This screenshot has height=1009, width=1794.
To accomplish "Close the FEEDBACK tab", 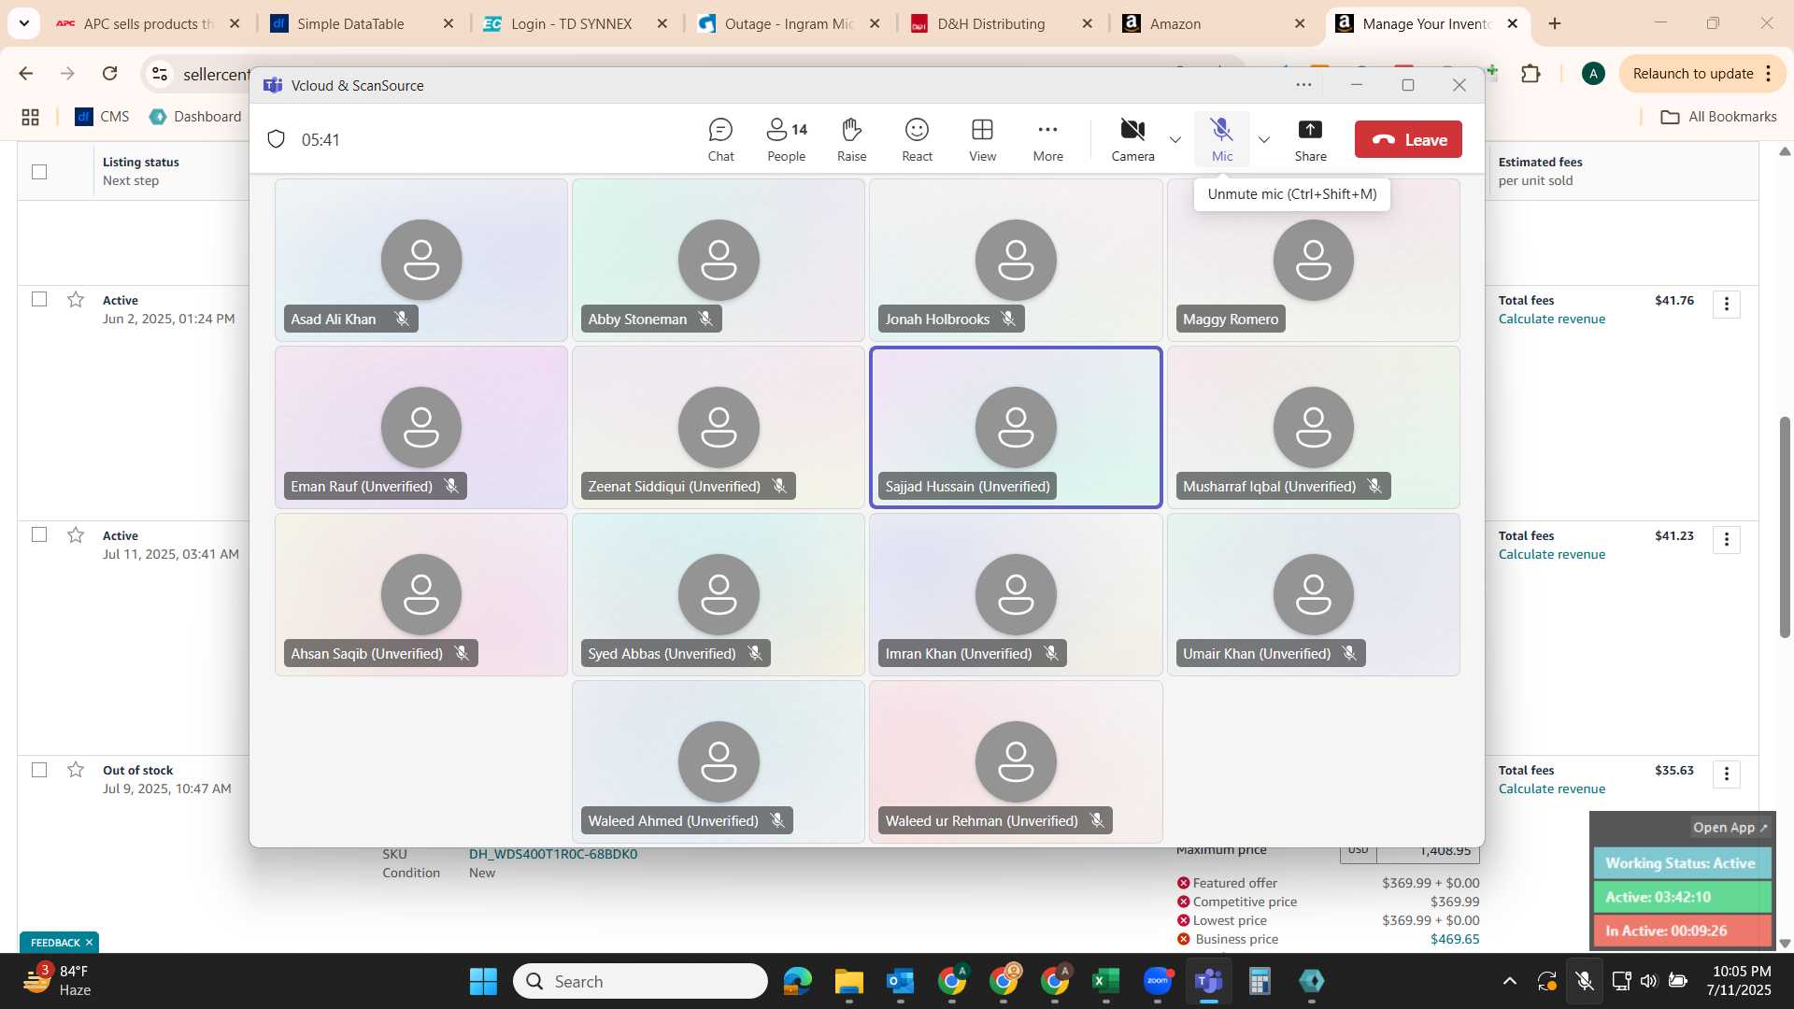I will tap(89, 943).
